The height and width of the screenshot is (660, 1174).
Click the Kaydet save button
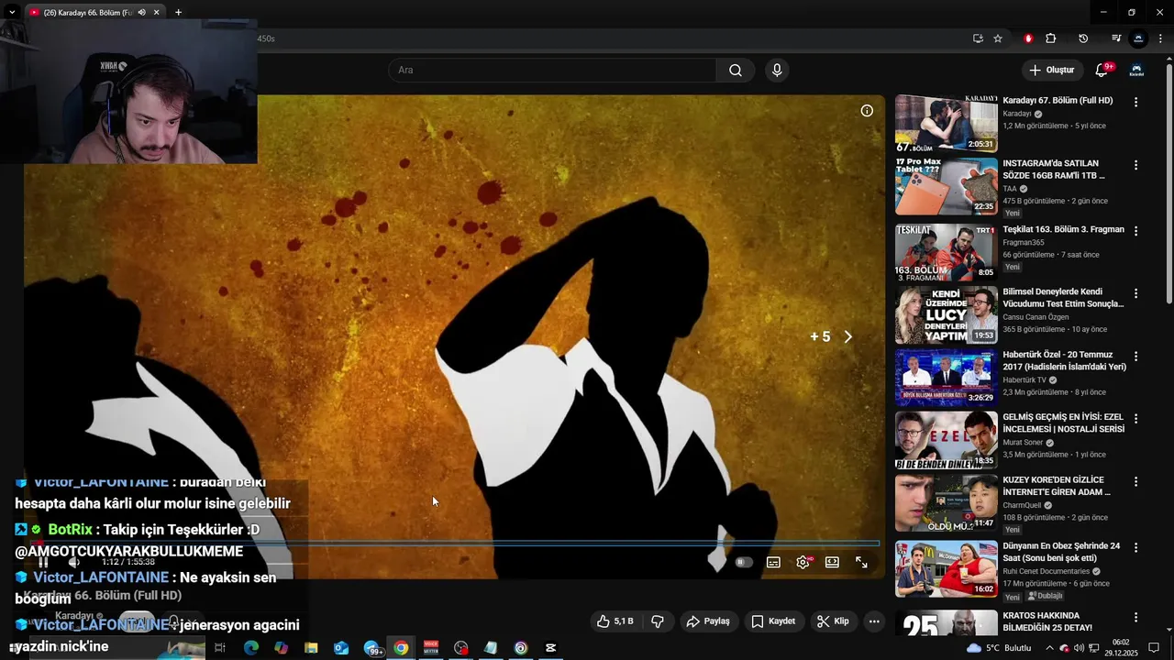click(773, 621)
